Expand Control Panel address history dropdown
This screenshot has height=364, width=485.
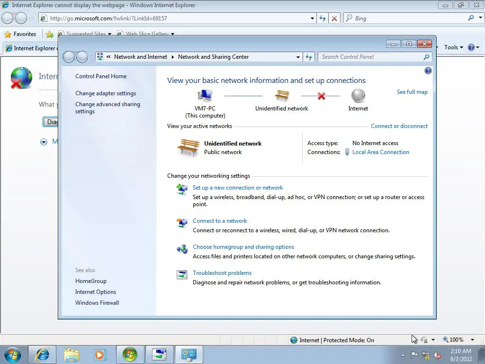pyautogui.click(x=298, y=57)
